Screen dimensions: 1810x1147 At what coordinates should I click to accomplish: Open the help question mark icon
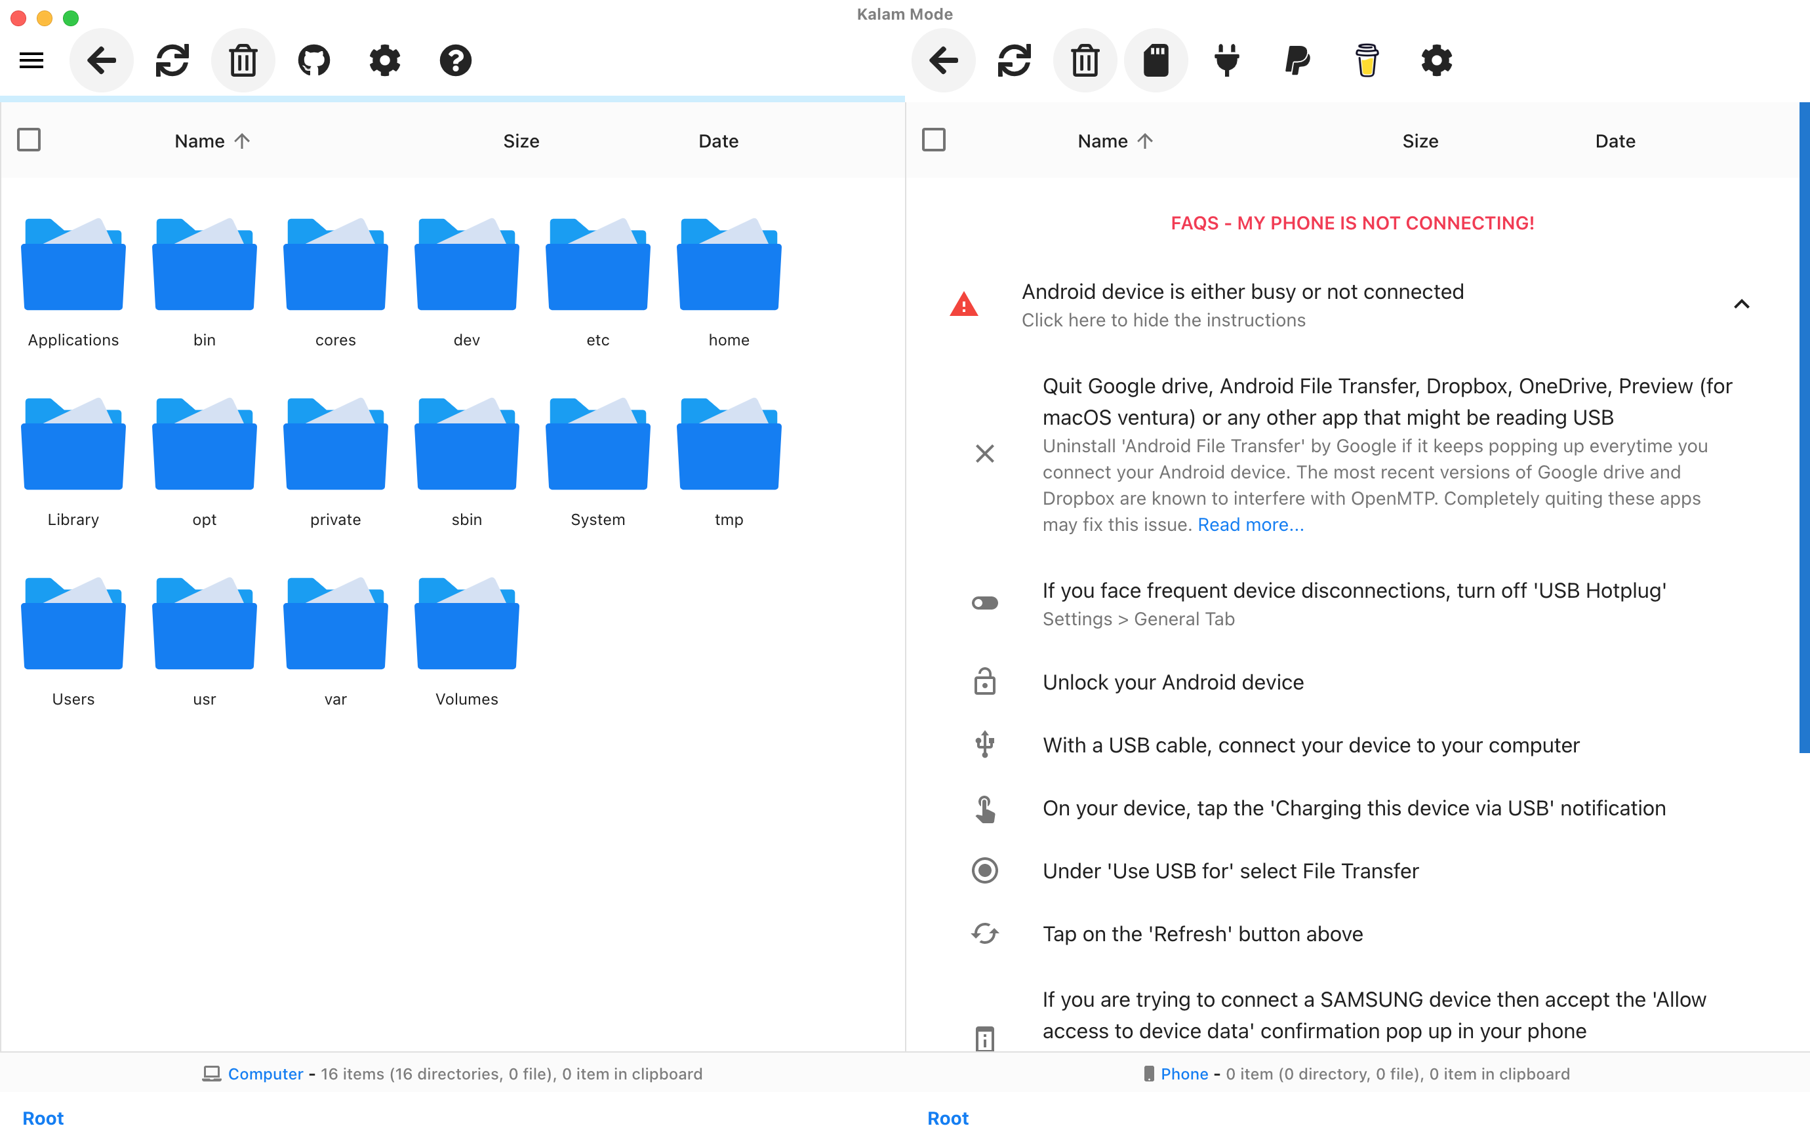click(454, 60)
